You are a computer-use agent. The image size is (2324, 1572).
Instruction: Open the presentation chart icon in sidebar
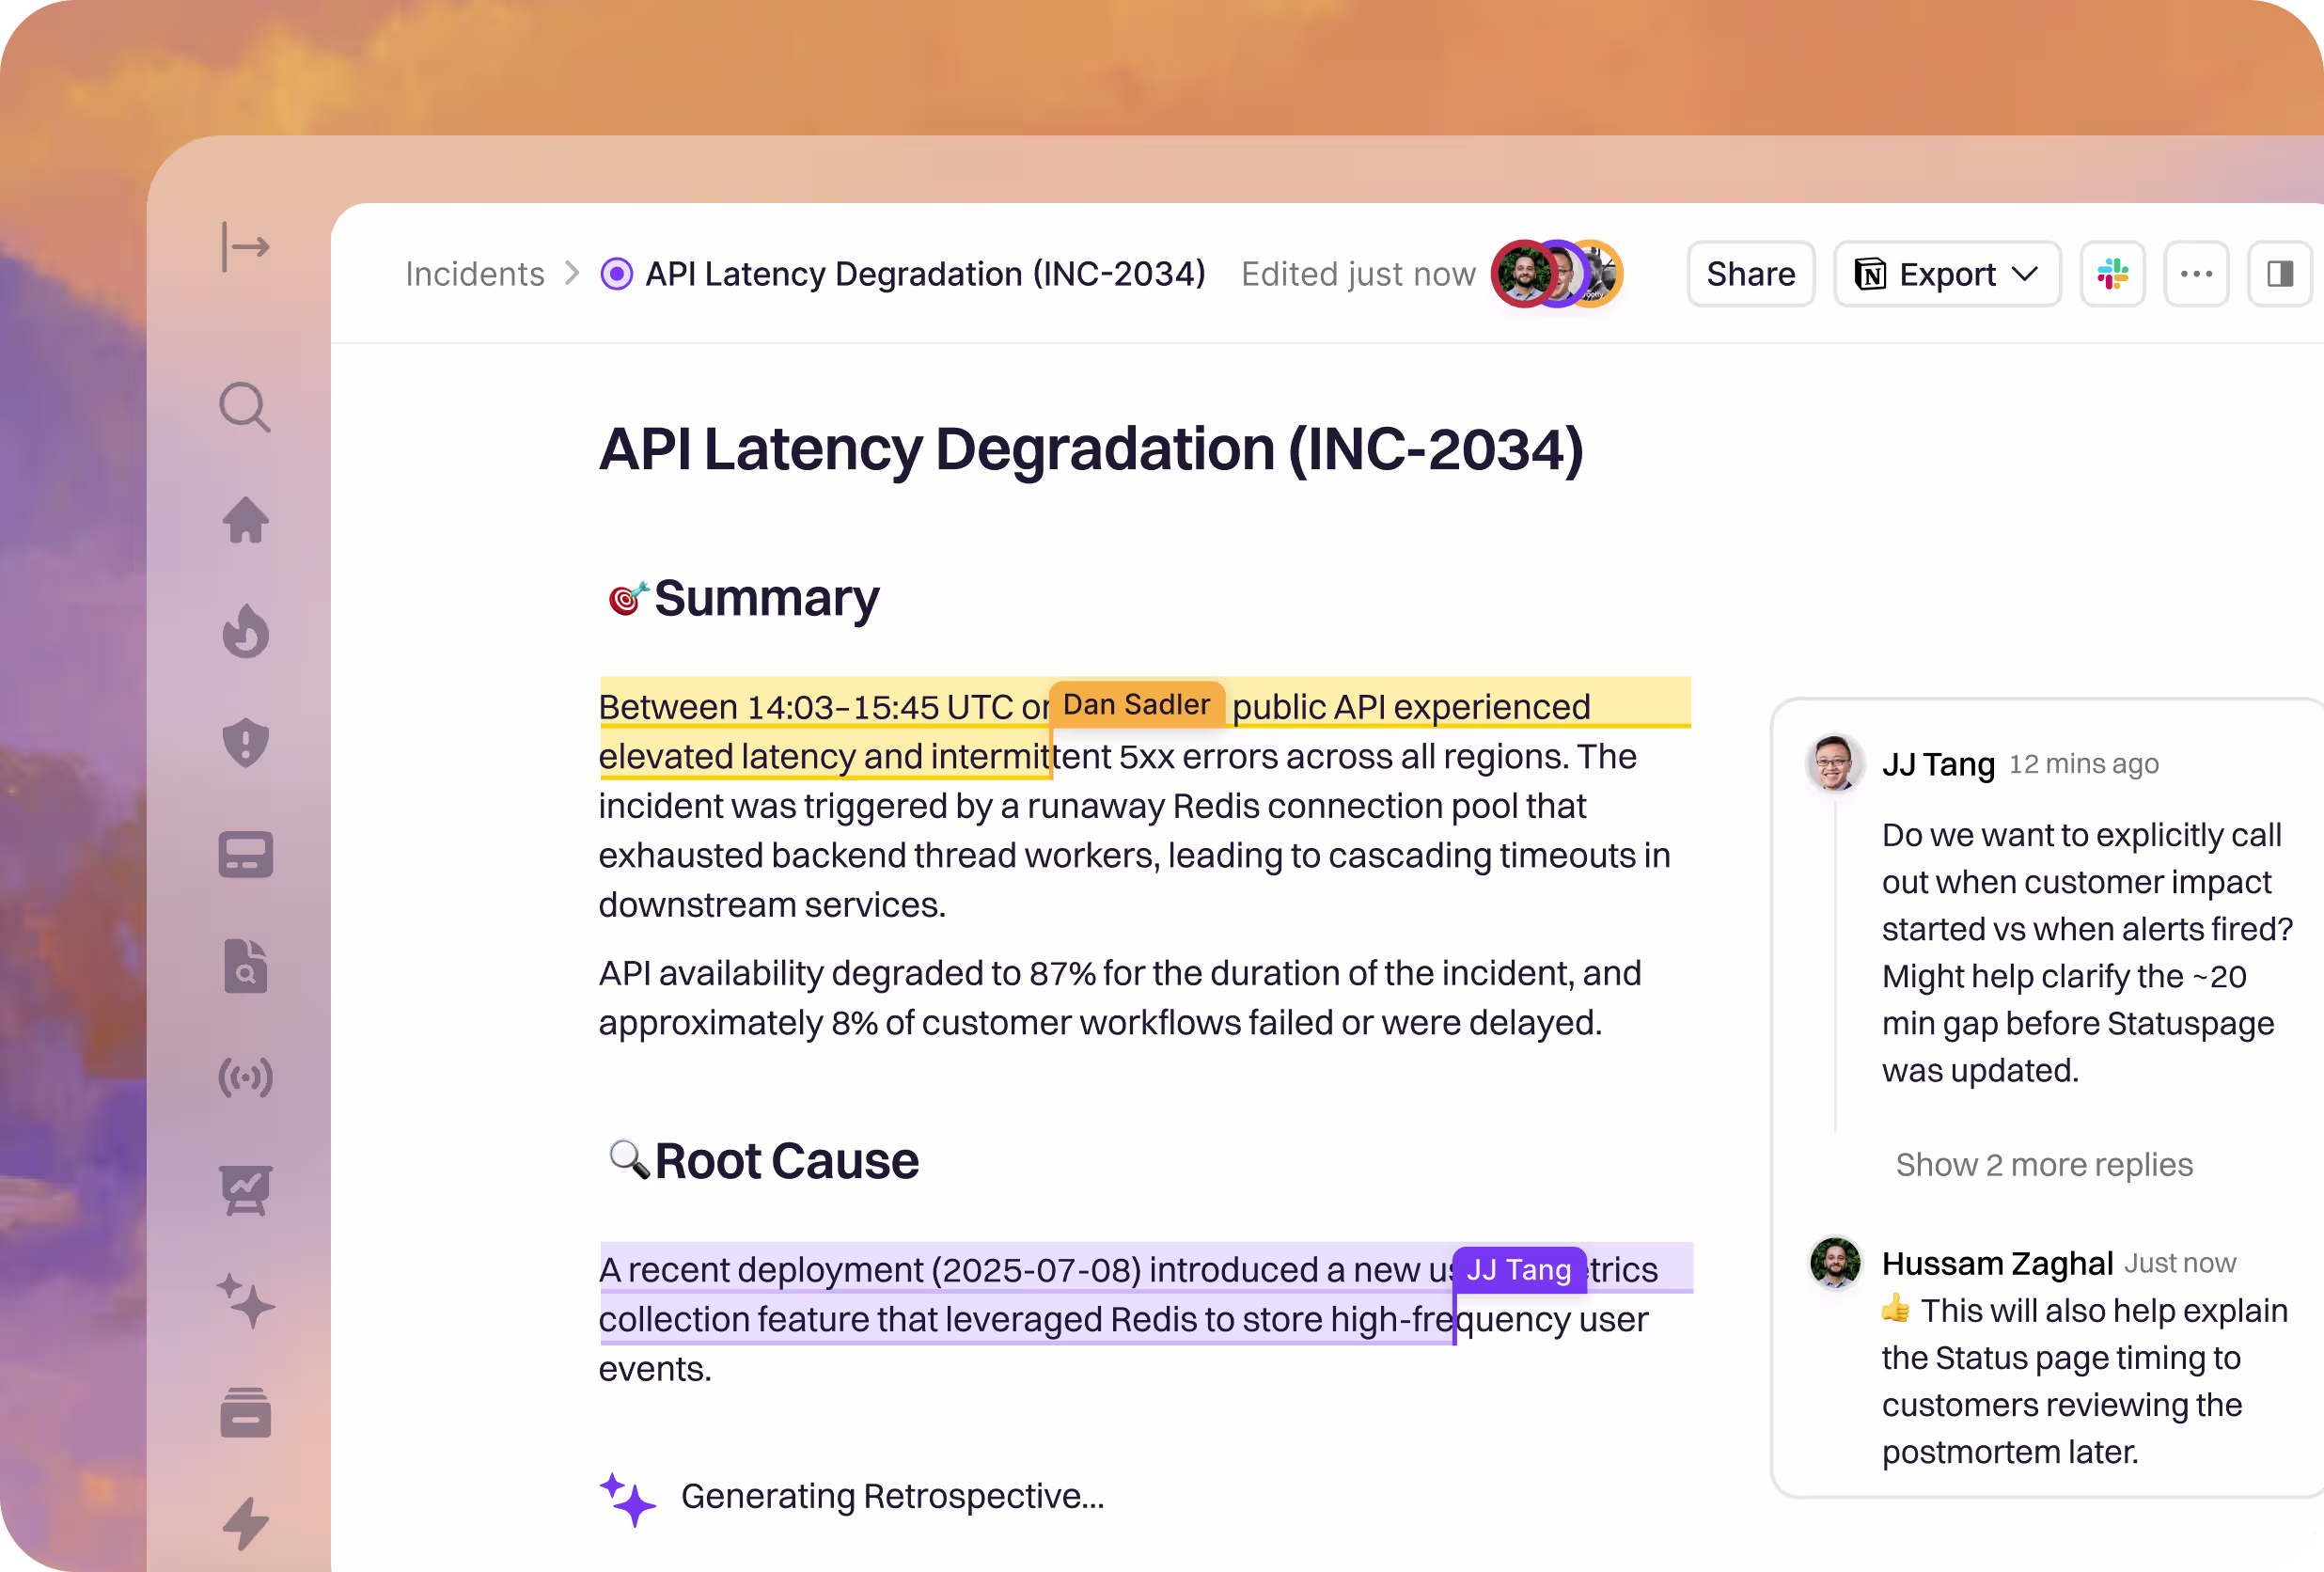coord(245,1190)
